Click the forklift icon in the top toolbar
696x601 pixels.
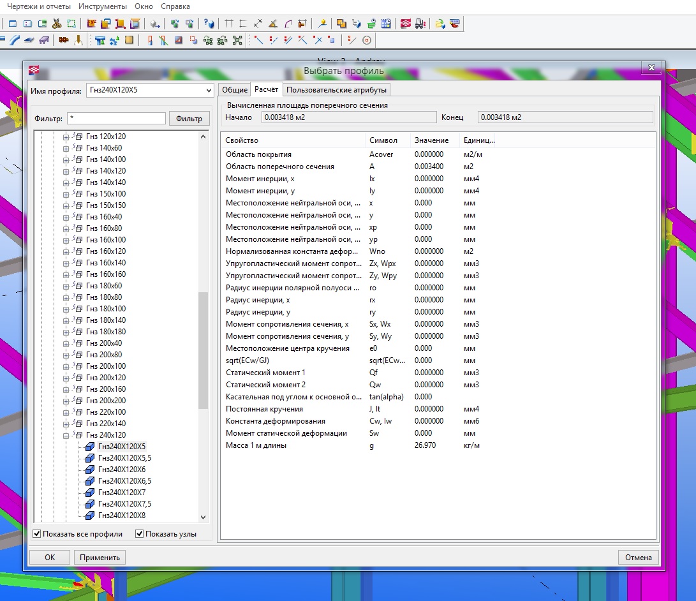click(x=420, y=24)
